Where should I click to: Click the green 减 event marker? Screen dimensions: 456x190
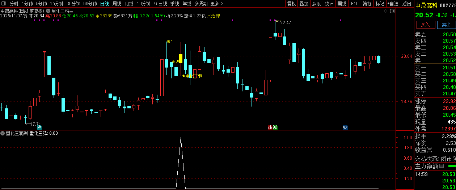(x=275, y=127)
